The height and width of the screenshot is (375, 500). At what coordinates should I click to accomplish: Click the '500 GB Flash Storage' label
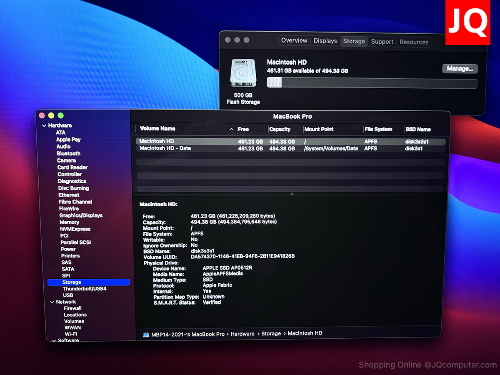243,99
